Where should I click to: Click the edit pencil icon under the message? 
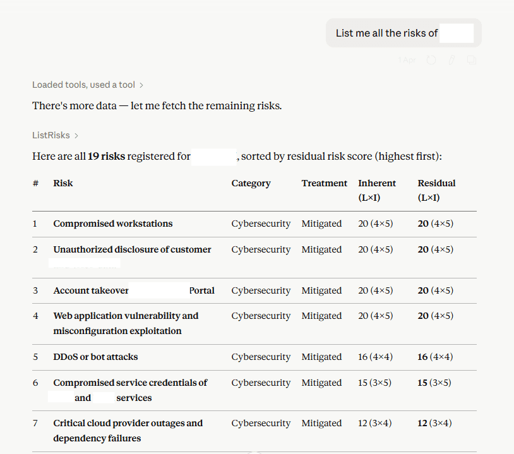pos(451,60)
